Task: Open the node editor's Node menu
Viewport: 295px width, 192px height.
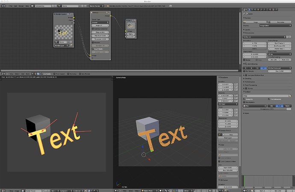Action: pos(28,74)
